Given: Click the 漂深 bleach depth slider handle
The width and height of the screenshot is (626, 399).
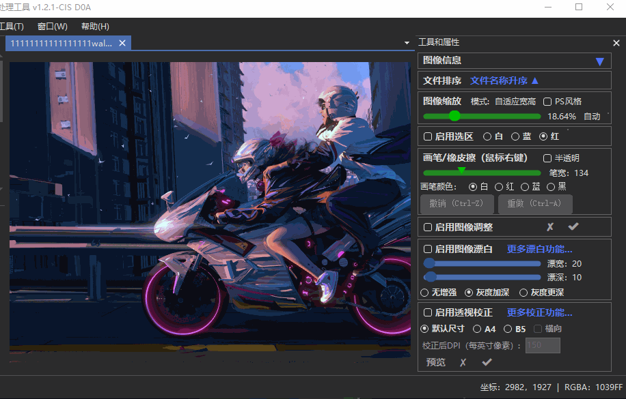Looking at the screenshot, I should tap(430, 277).
